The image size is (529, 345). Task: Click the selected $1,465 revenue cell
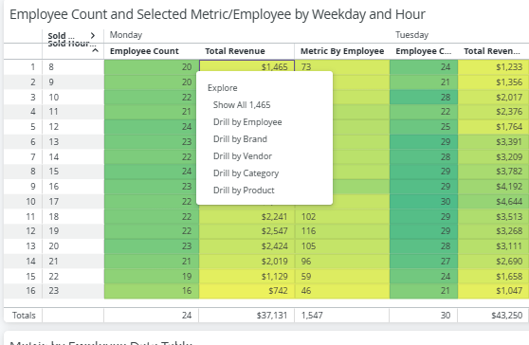(x=246, y=66)
